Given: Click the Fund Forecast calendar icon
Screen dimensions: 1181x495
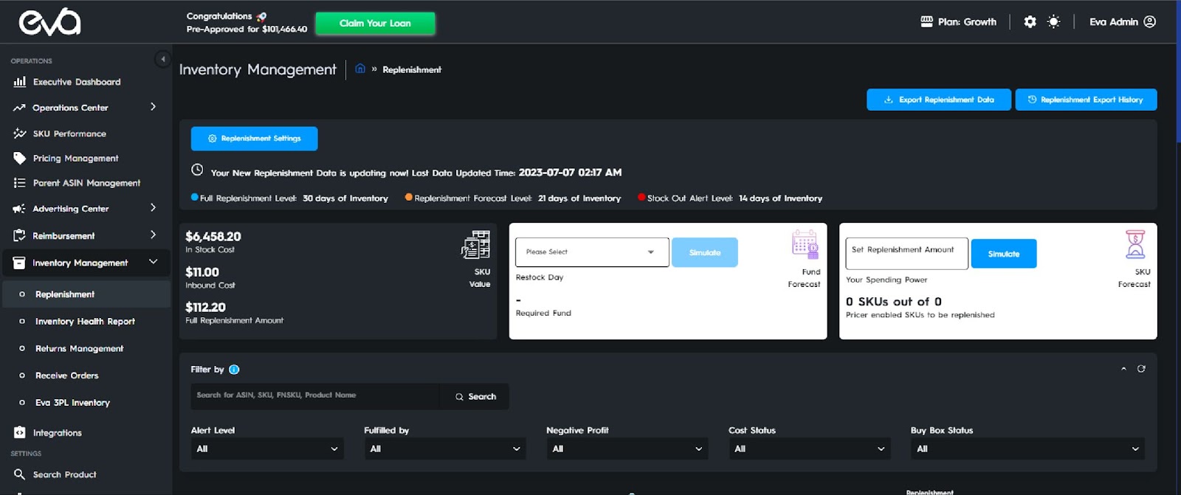Looking at the screenshot, I should (805, 243).
